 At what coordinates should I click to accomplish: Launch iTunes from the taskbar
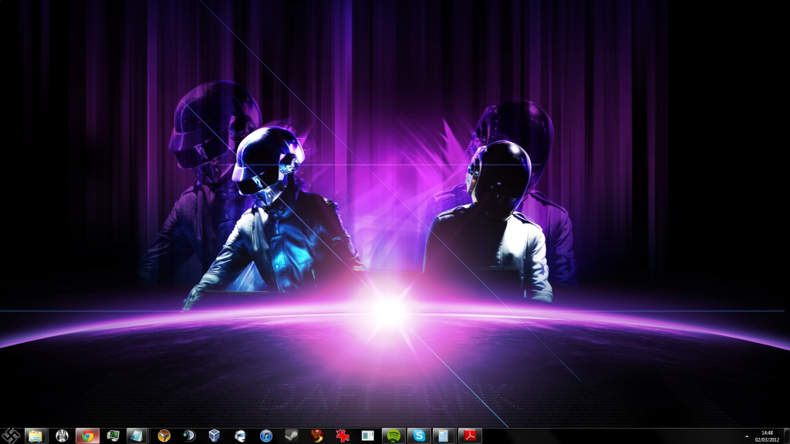pyautogui.click(x=265, y=436)
